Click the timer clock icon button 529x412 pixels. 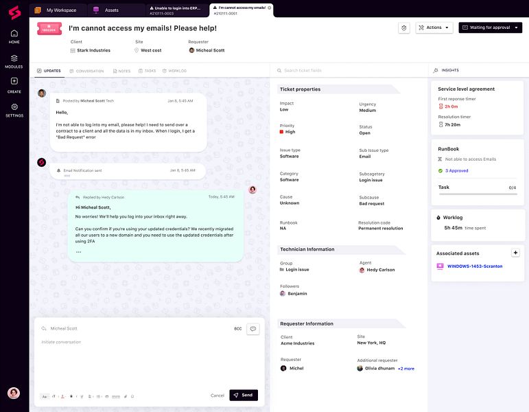[x=404, y=27]
